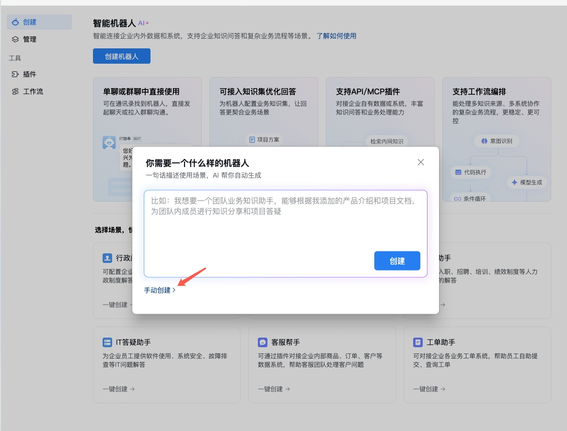567x431 pixels.
Task: Click 一键创建 under 工单助手
Action: pos(426,389)
